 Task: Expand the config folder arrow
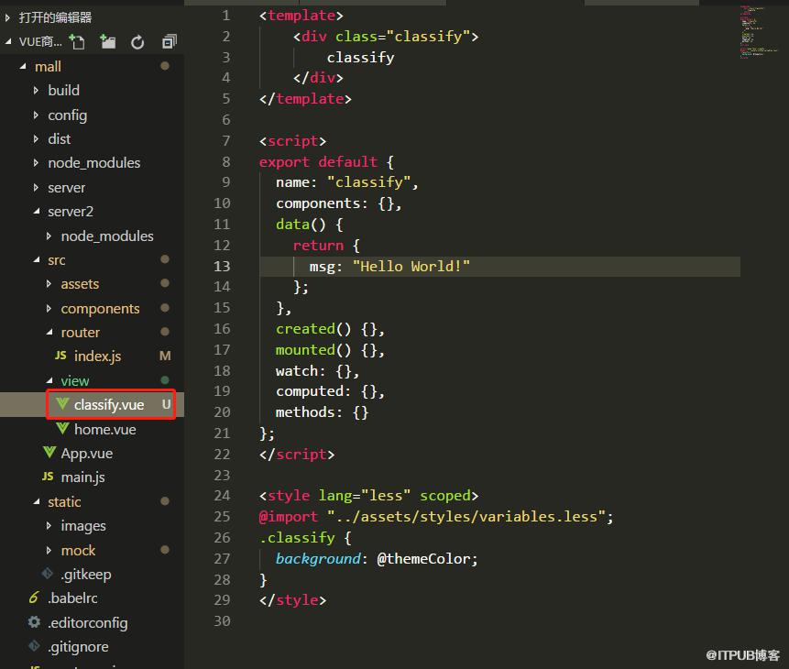(x=36, y=115)
